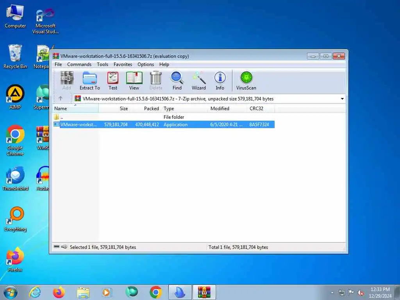Sort by the Size column header

(114, 109)
